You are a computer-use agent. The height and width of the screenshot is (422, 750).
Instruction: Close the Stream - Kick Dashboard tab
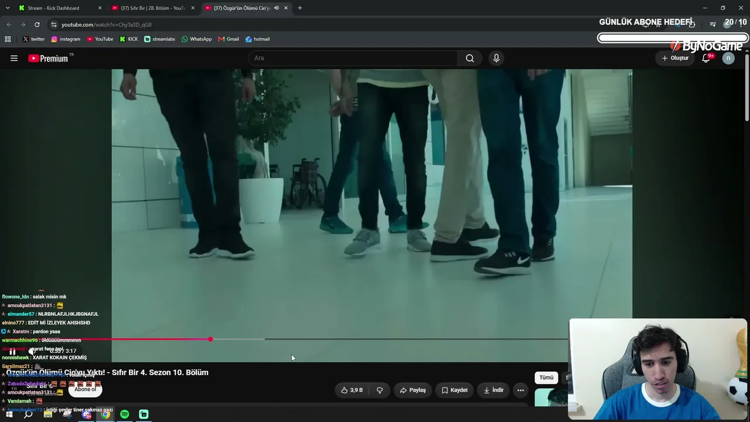(100, 8)
